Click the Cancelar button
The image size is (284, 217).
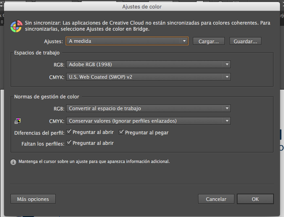216,199
